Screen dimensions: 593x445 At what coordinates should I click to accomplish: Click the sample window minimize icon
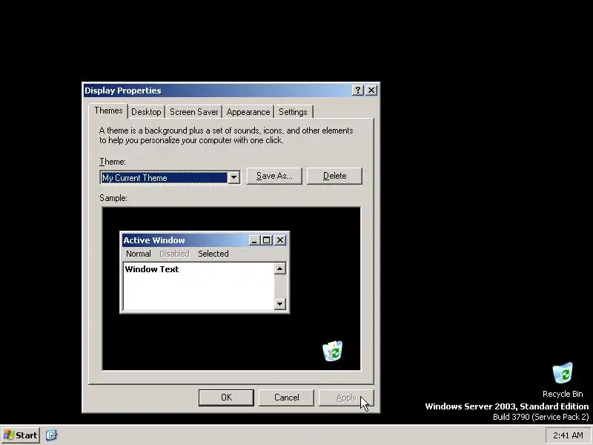click(x=254, y=240)
